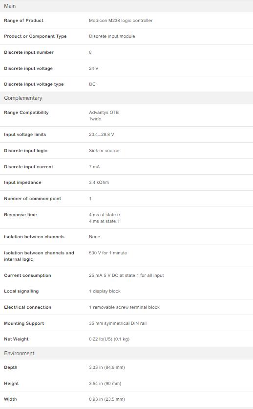253x409 pixels.
Task: Click the Discrete input module value
Action: pyautogui.click(x=112, y=36)
